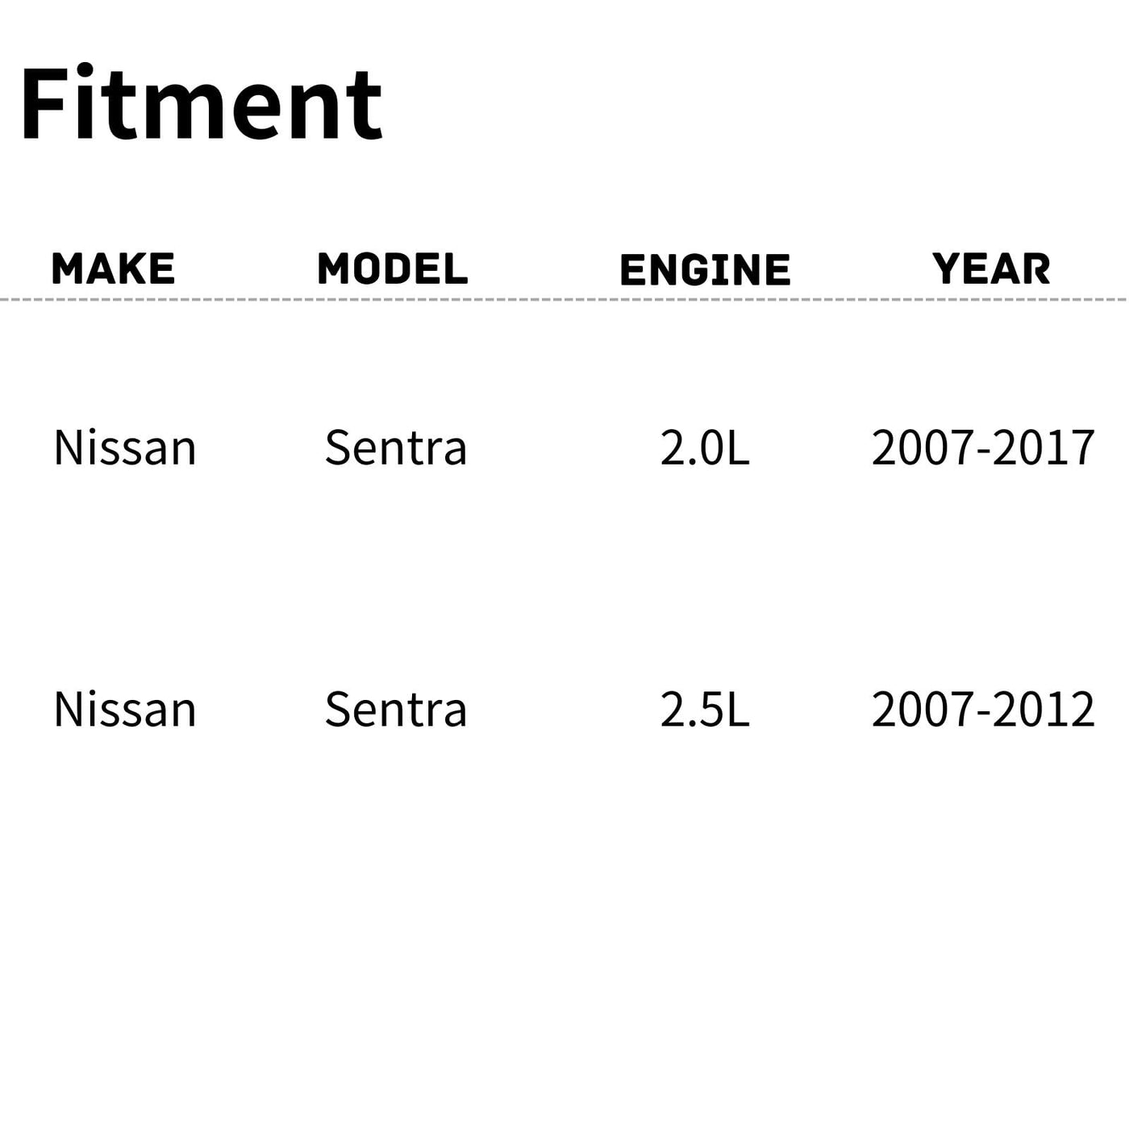Click the make cell beside 2007-2017 Sentra
Viewport: 1129px width, 1129px height.
[125, 448]
